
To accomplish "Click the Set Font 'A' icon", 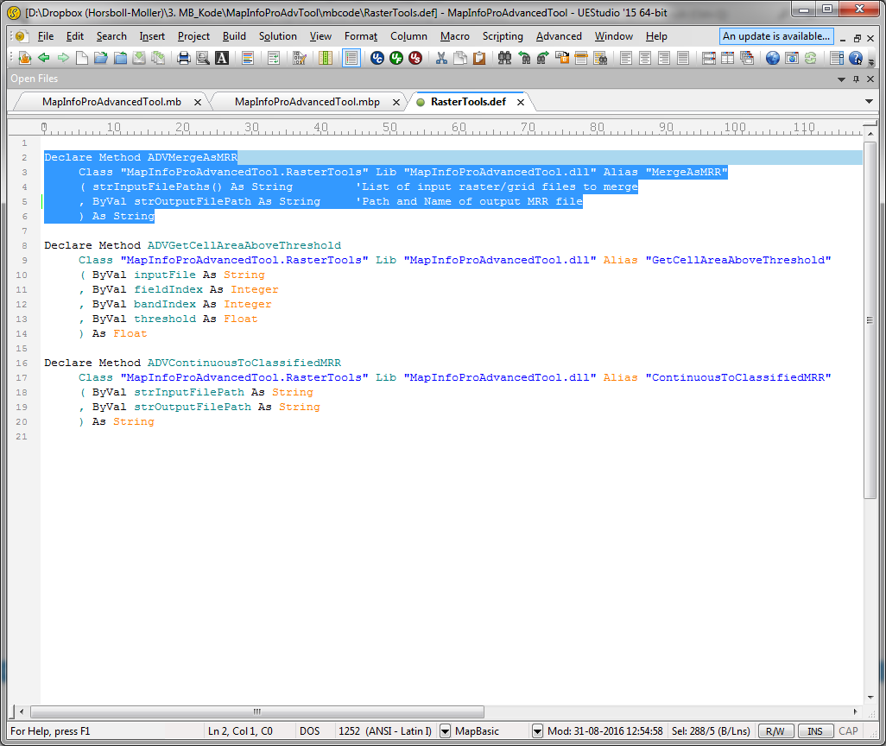I will (222, 58).
